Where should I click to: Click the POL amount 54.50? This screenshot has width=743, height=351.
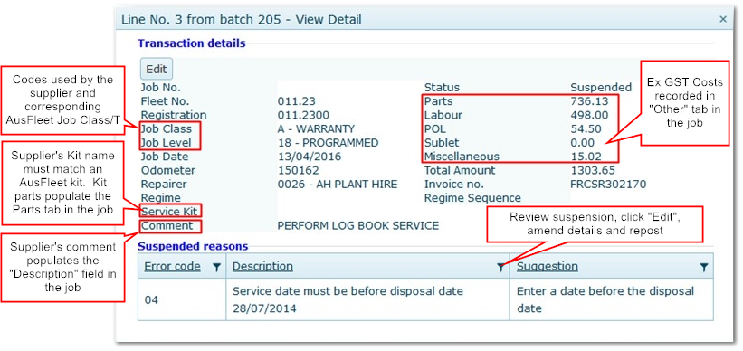[x=586, y=128]
